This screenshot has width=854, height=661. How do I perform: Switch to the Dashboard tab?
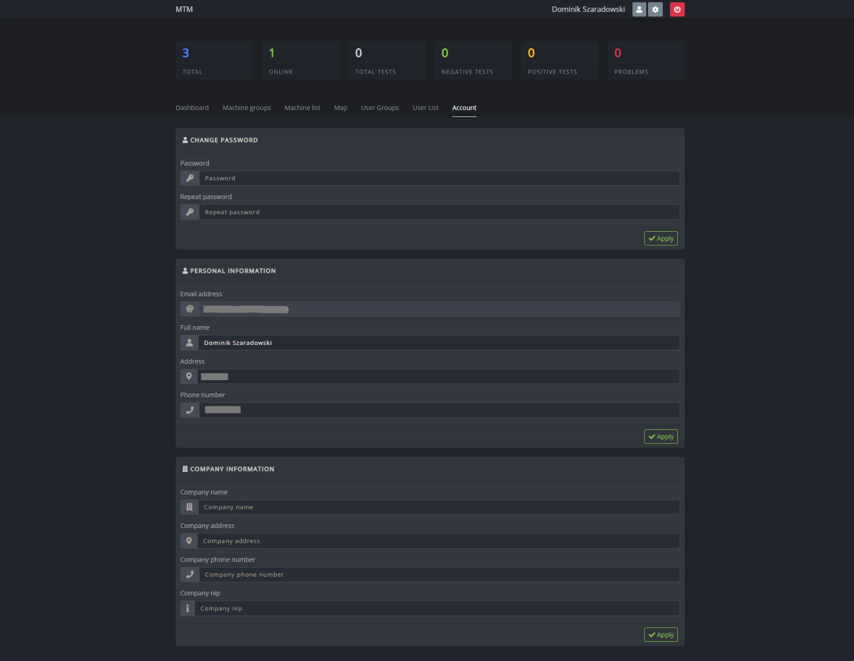point(192,108)
